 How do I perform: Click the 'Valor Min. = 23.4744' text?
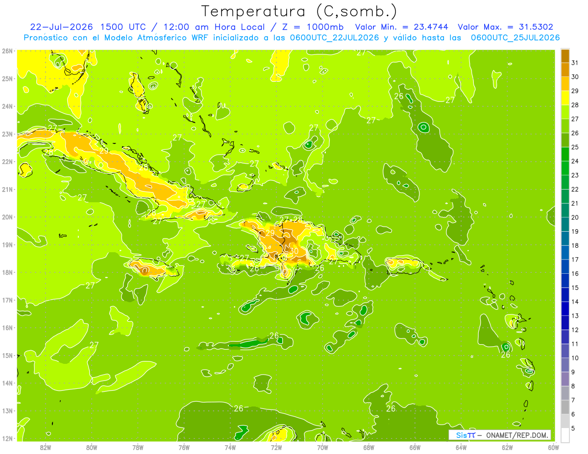click(x=401, y=27)
